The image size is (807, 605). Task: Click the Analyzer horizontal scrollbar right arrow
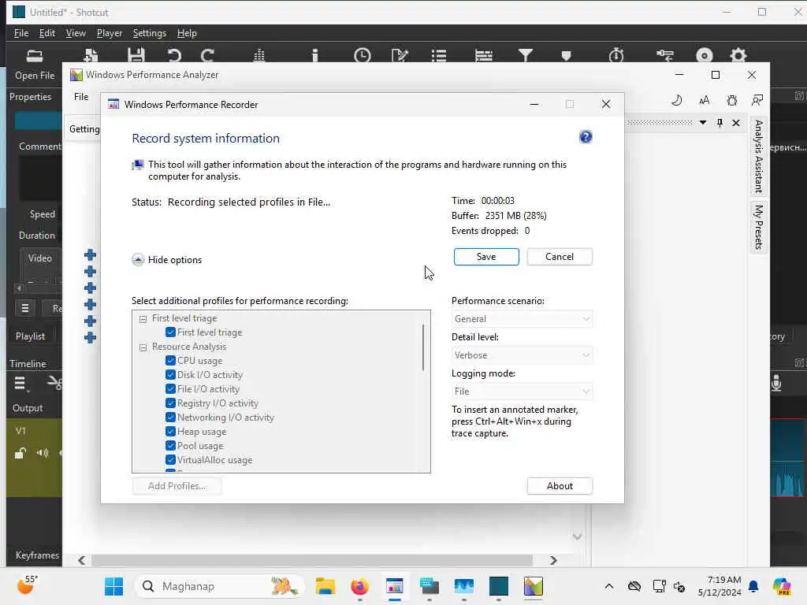[553, 560]
